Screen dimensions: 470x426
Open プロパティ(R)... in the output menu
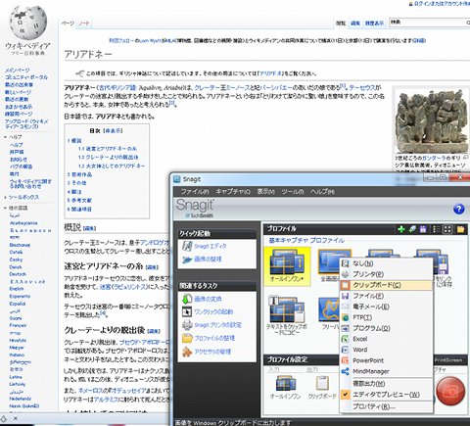click(x=387, y=406)
